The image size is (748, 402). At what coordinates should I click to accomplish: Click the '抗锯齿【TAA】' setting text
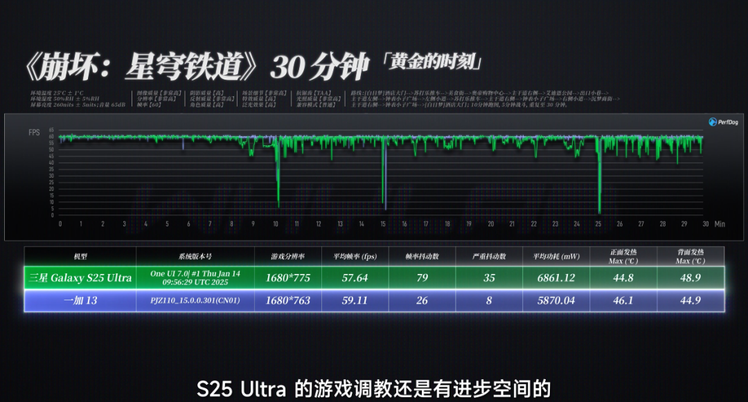314,93
